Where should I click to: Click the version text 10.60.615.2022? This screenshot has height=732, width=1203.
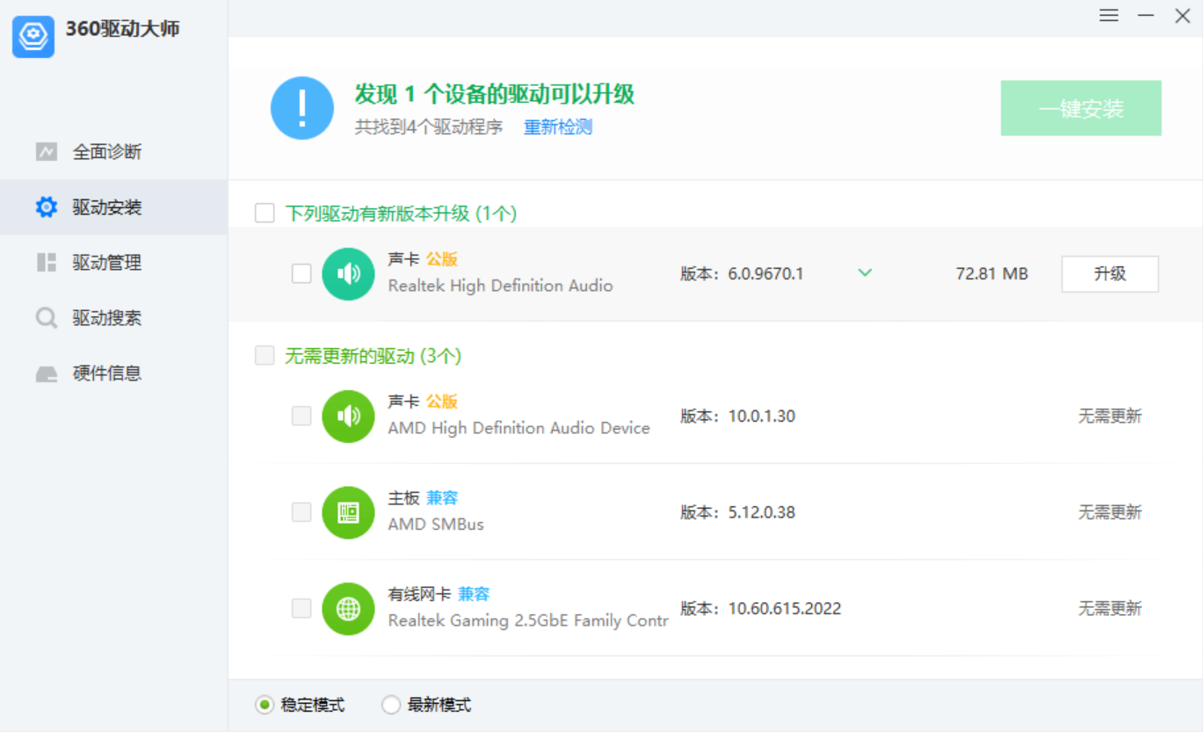pyautogui.click(x=785, y=608)
